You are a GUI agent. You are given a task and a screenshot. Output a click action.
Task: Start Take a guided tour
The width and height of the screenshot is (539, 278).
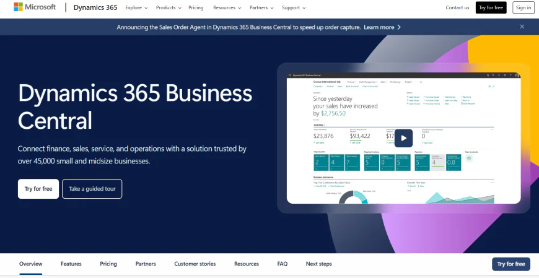tap(92, 189)
